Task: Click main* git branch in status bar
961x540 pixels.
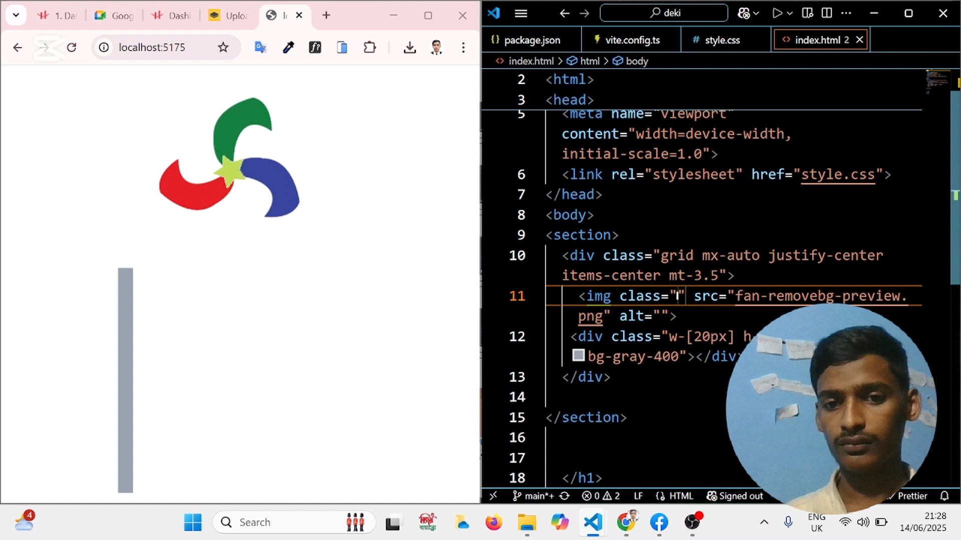Action: pyautogui.click(x=534, y=496)
